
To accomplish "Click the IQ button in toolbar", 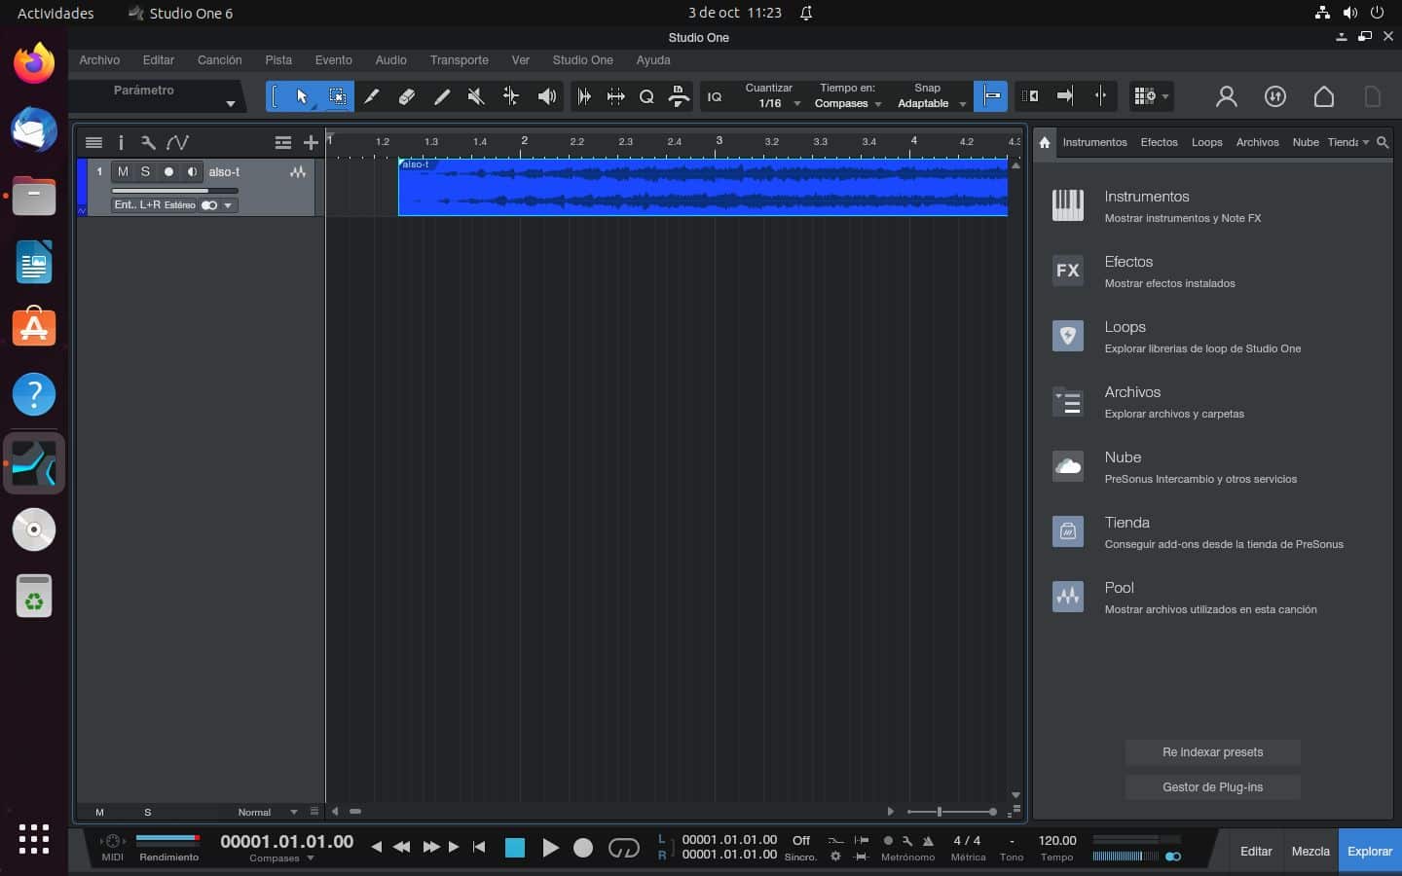I will pyautogui.click(x=715, y=96).
